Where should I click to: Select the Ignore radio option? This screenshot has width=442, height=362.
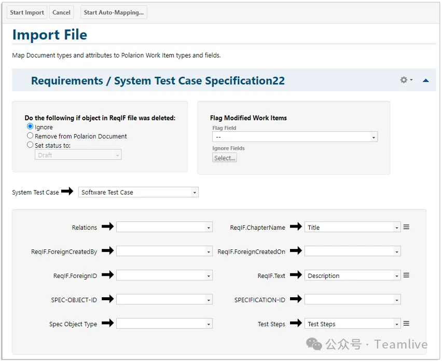30,127
